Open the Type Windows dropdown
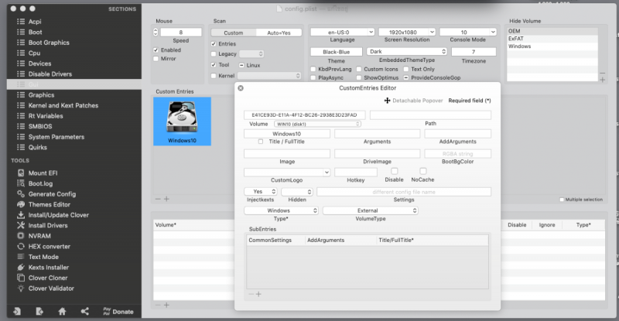 click(281, 210)
